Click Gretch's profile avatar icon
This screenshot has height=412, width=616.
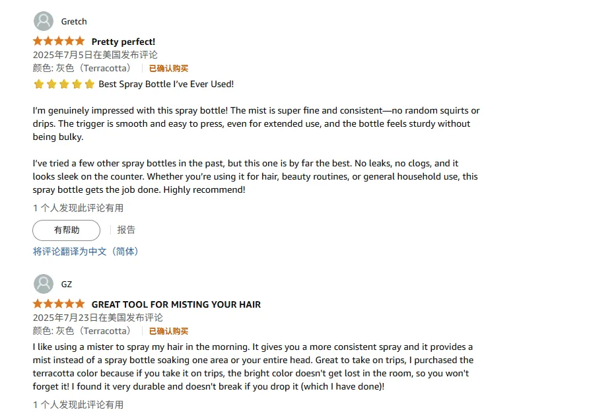(x=44, y=20)
